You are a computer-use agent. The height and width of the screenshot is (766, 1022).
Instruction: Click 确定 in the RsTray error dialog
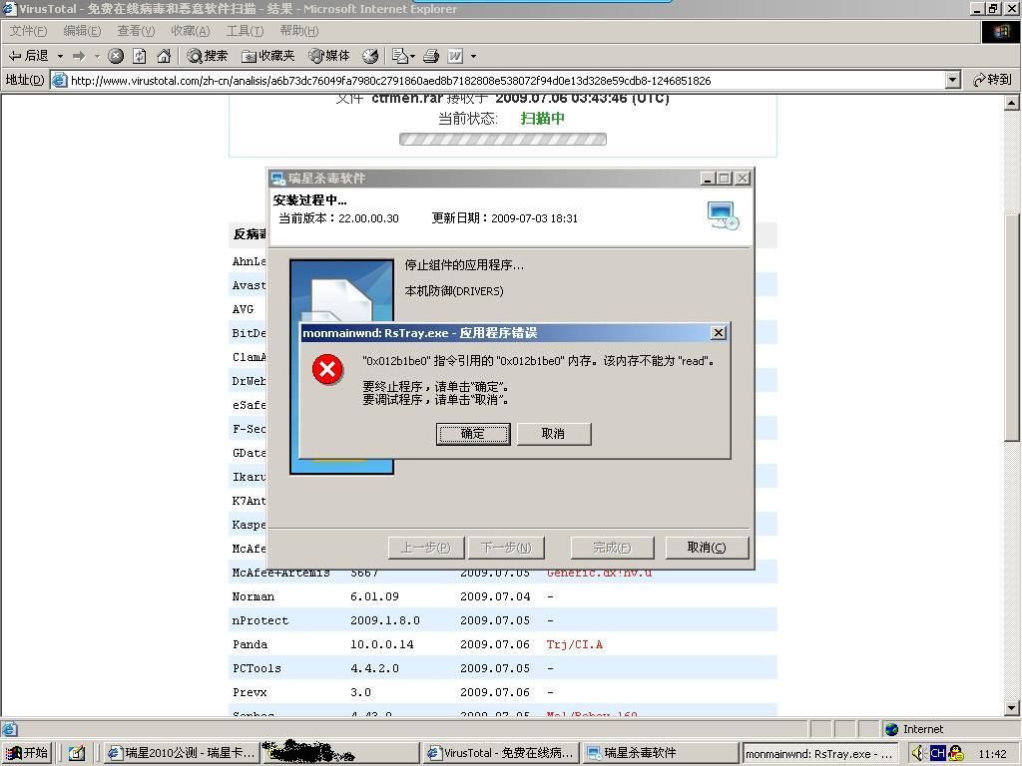[x=472, y=434]
